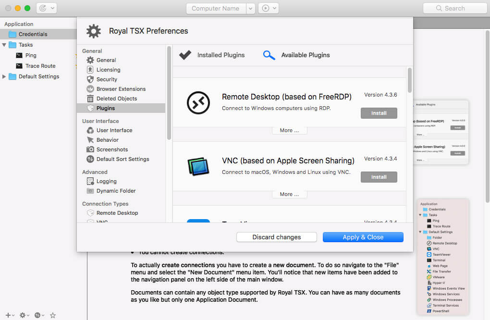Image resolution: width=490 pixels, height=320 pixels.
Task: Expand Default Settings in the navigation panel
Action: pos(4,76)
